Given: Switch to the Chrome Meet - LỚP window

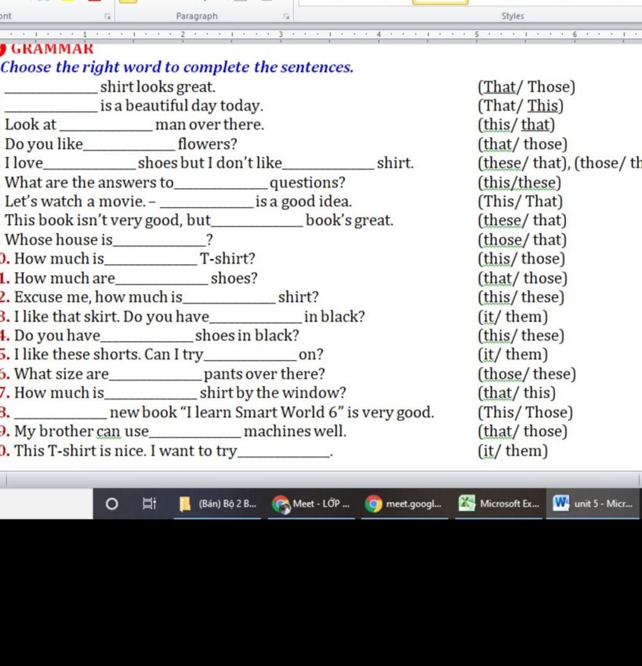Looking at the screenshot, I should click(311, 504).
